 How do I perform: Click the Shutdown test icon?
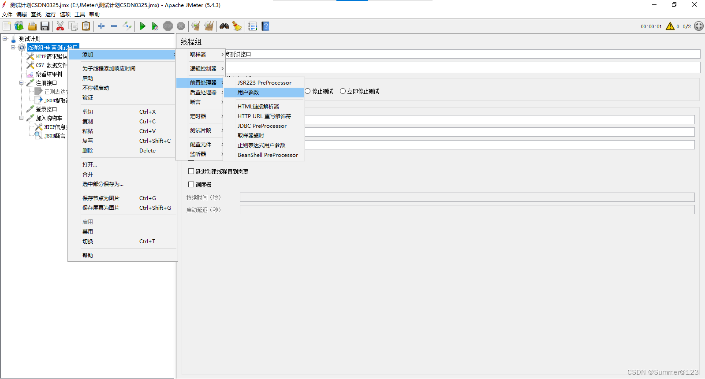(x=181, y=26)
